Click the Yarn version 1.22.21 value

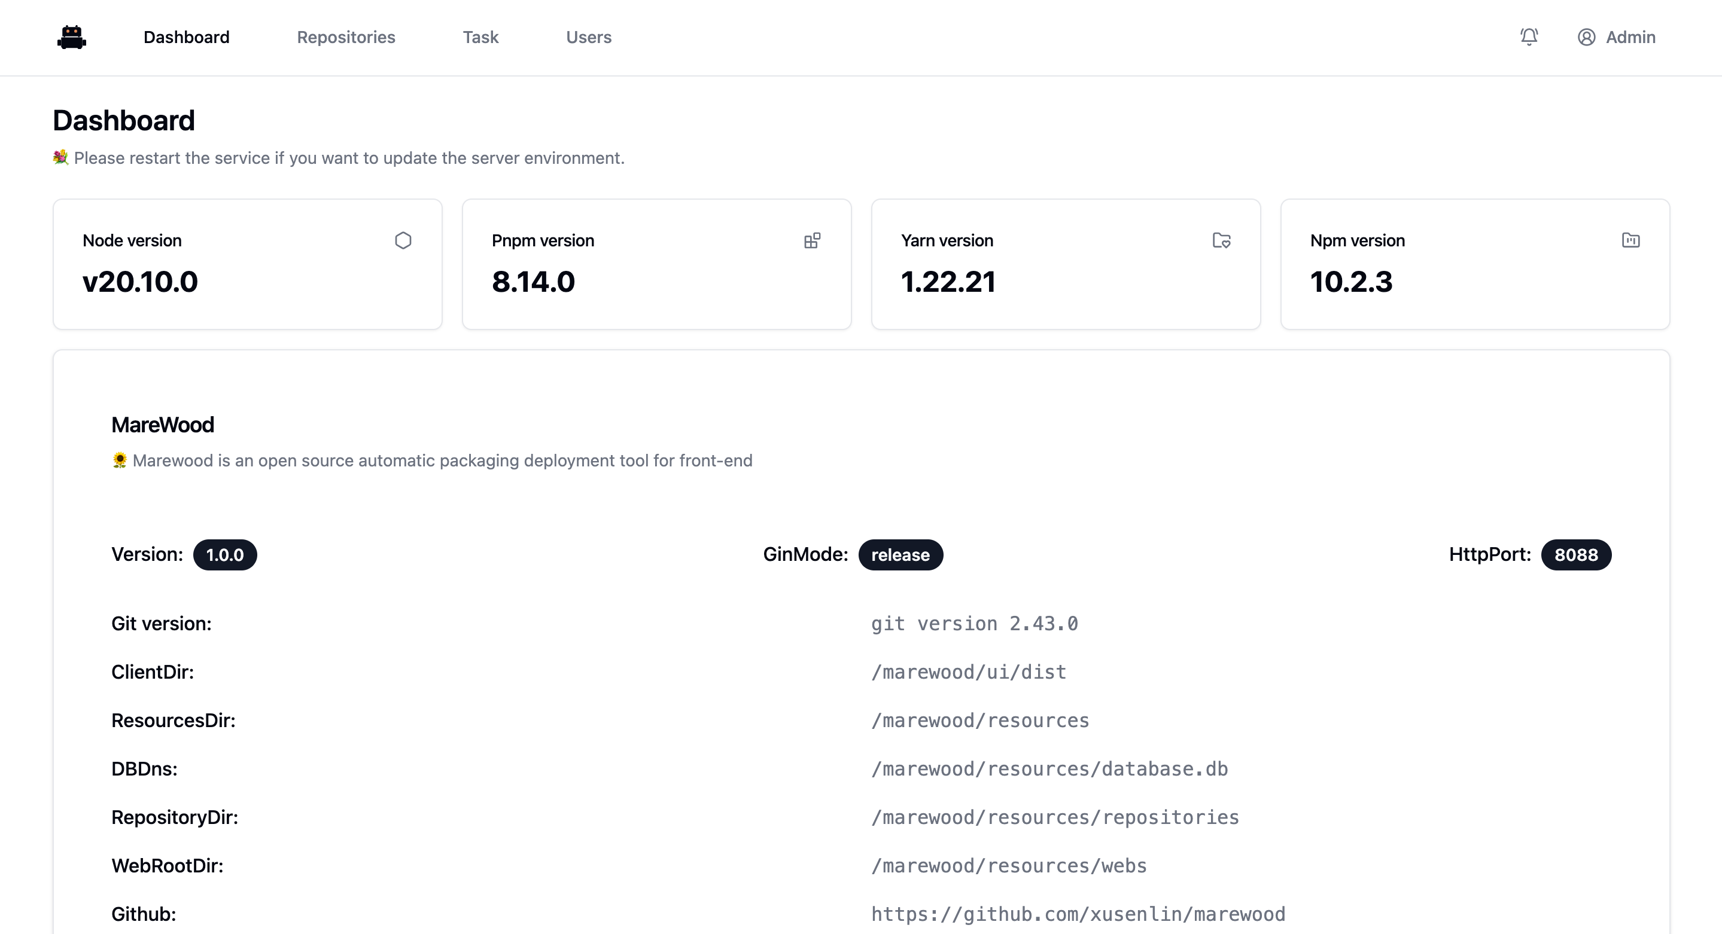(948, 282)
